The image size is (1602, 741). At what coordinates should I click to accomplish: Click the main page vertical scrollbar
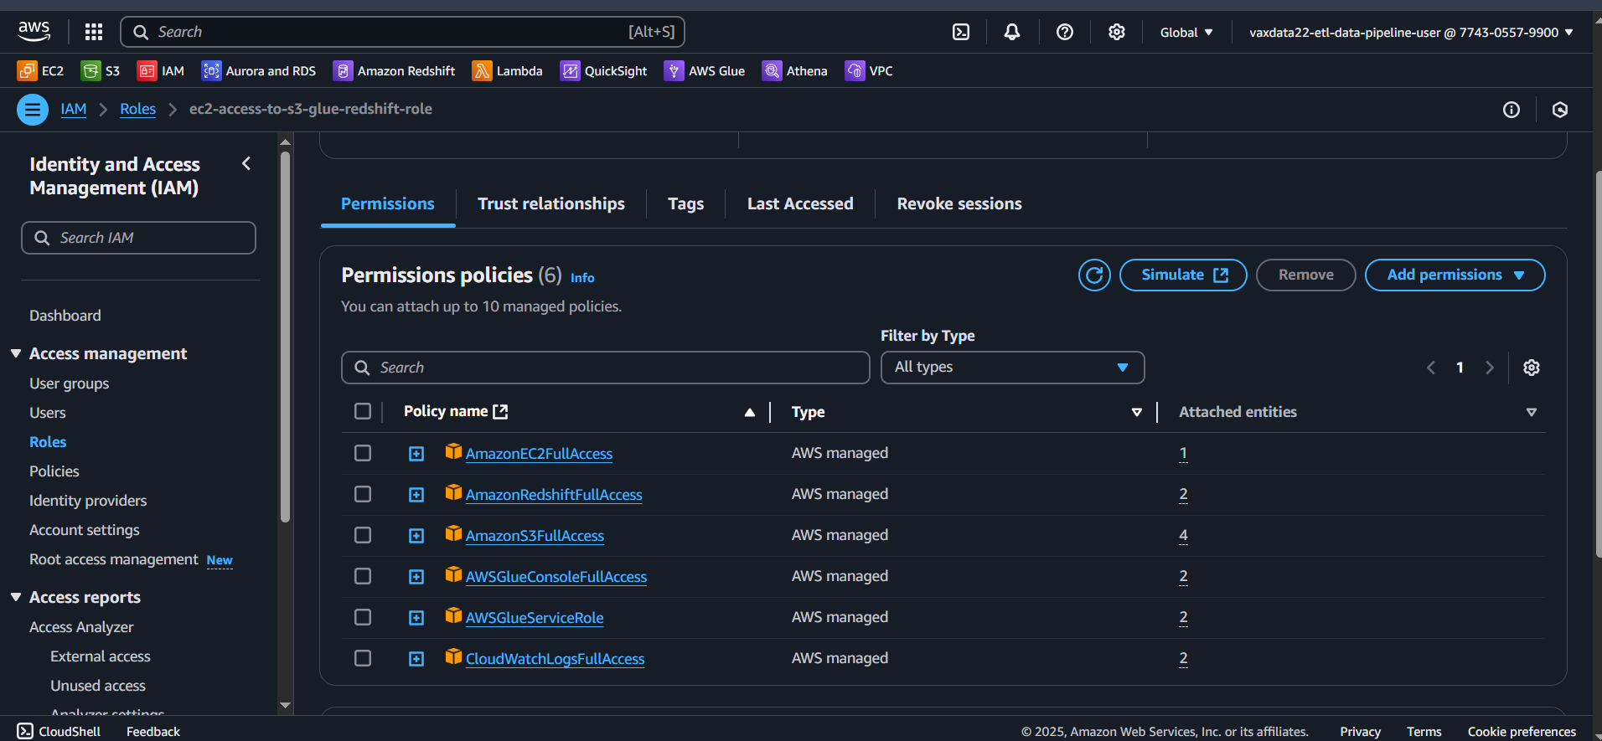(1598, 364)
